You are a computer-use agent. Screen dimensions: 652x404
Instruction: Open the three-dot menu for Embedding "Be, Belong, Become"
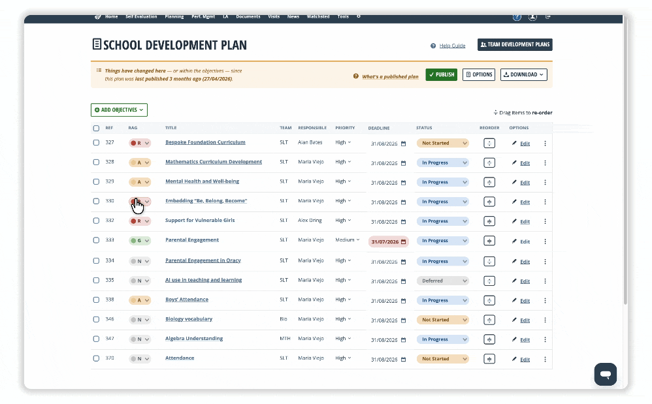click(545, 202)
